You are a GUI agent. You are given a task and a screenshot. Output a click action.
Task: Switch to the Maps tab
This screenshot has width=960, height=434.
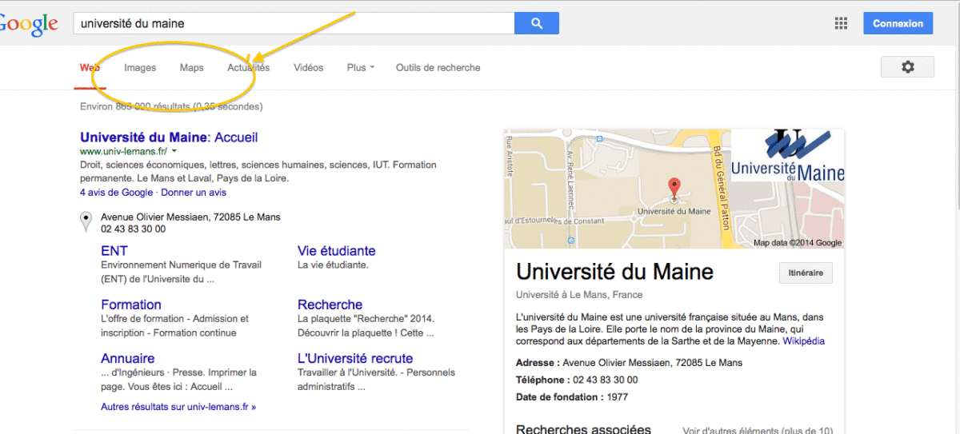pyautogui.click(x=192, y=68)
